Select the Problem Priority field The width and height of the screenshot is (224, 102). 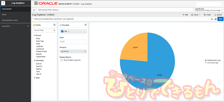click(x=42, y=52)
